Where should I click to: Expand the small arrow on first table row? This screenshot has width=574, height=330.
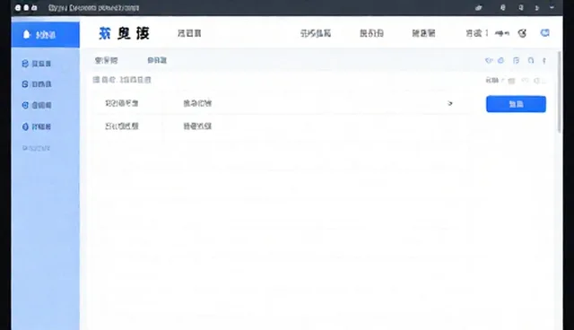pyautogui.click(x=450, y=103)
